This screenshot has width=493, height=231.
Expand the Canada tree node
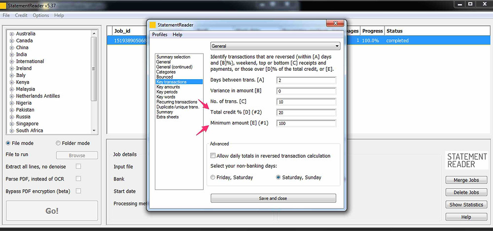[x=12, y=41]
